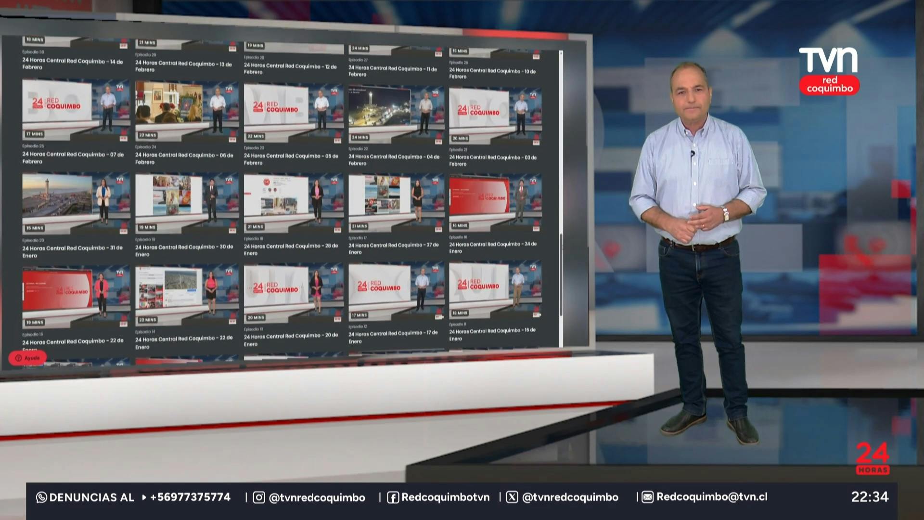
Task: Open the 28 de Enero episode title
Action: coord(291,249)
